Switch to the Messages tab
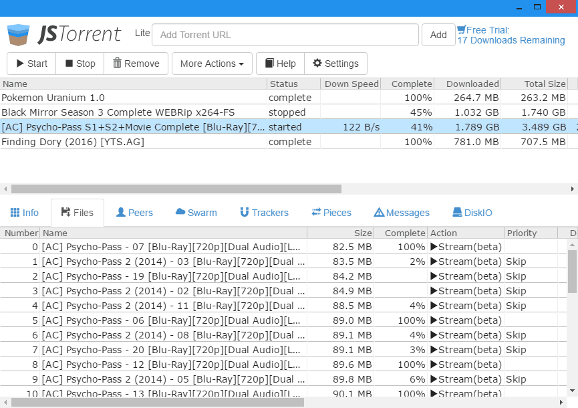The image size is (578, 408). point(402,213)
